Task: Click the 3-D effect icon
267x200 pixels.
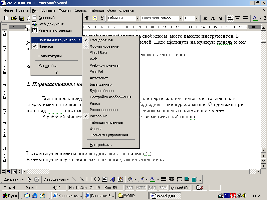Action: pyautogui.click(x=195, y=179)
